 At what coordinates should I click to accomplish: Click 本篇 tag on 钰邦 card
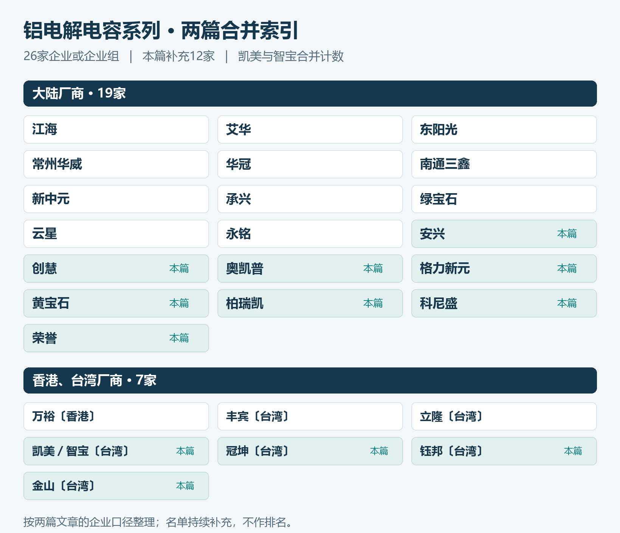click(573, 451)
